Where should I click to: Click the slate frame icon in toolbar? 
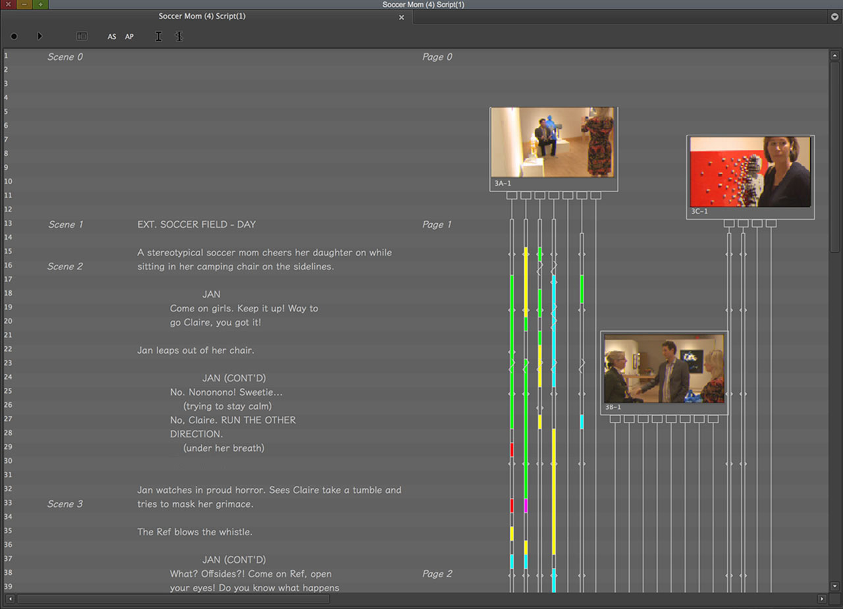pos(82,37)
